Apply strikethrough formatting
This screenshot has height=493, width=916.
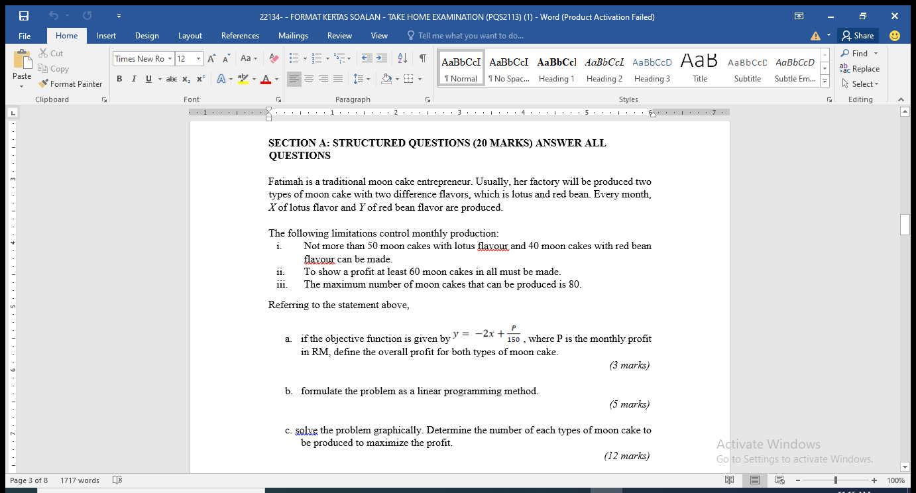point(170,79)
